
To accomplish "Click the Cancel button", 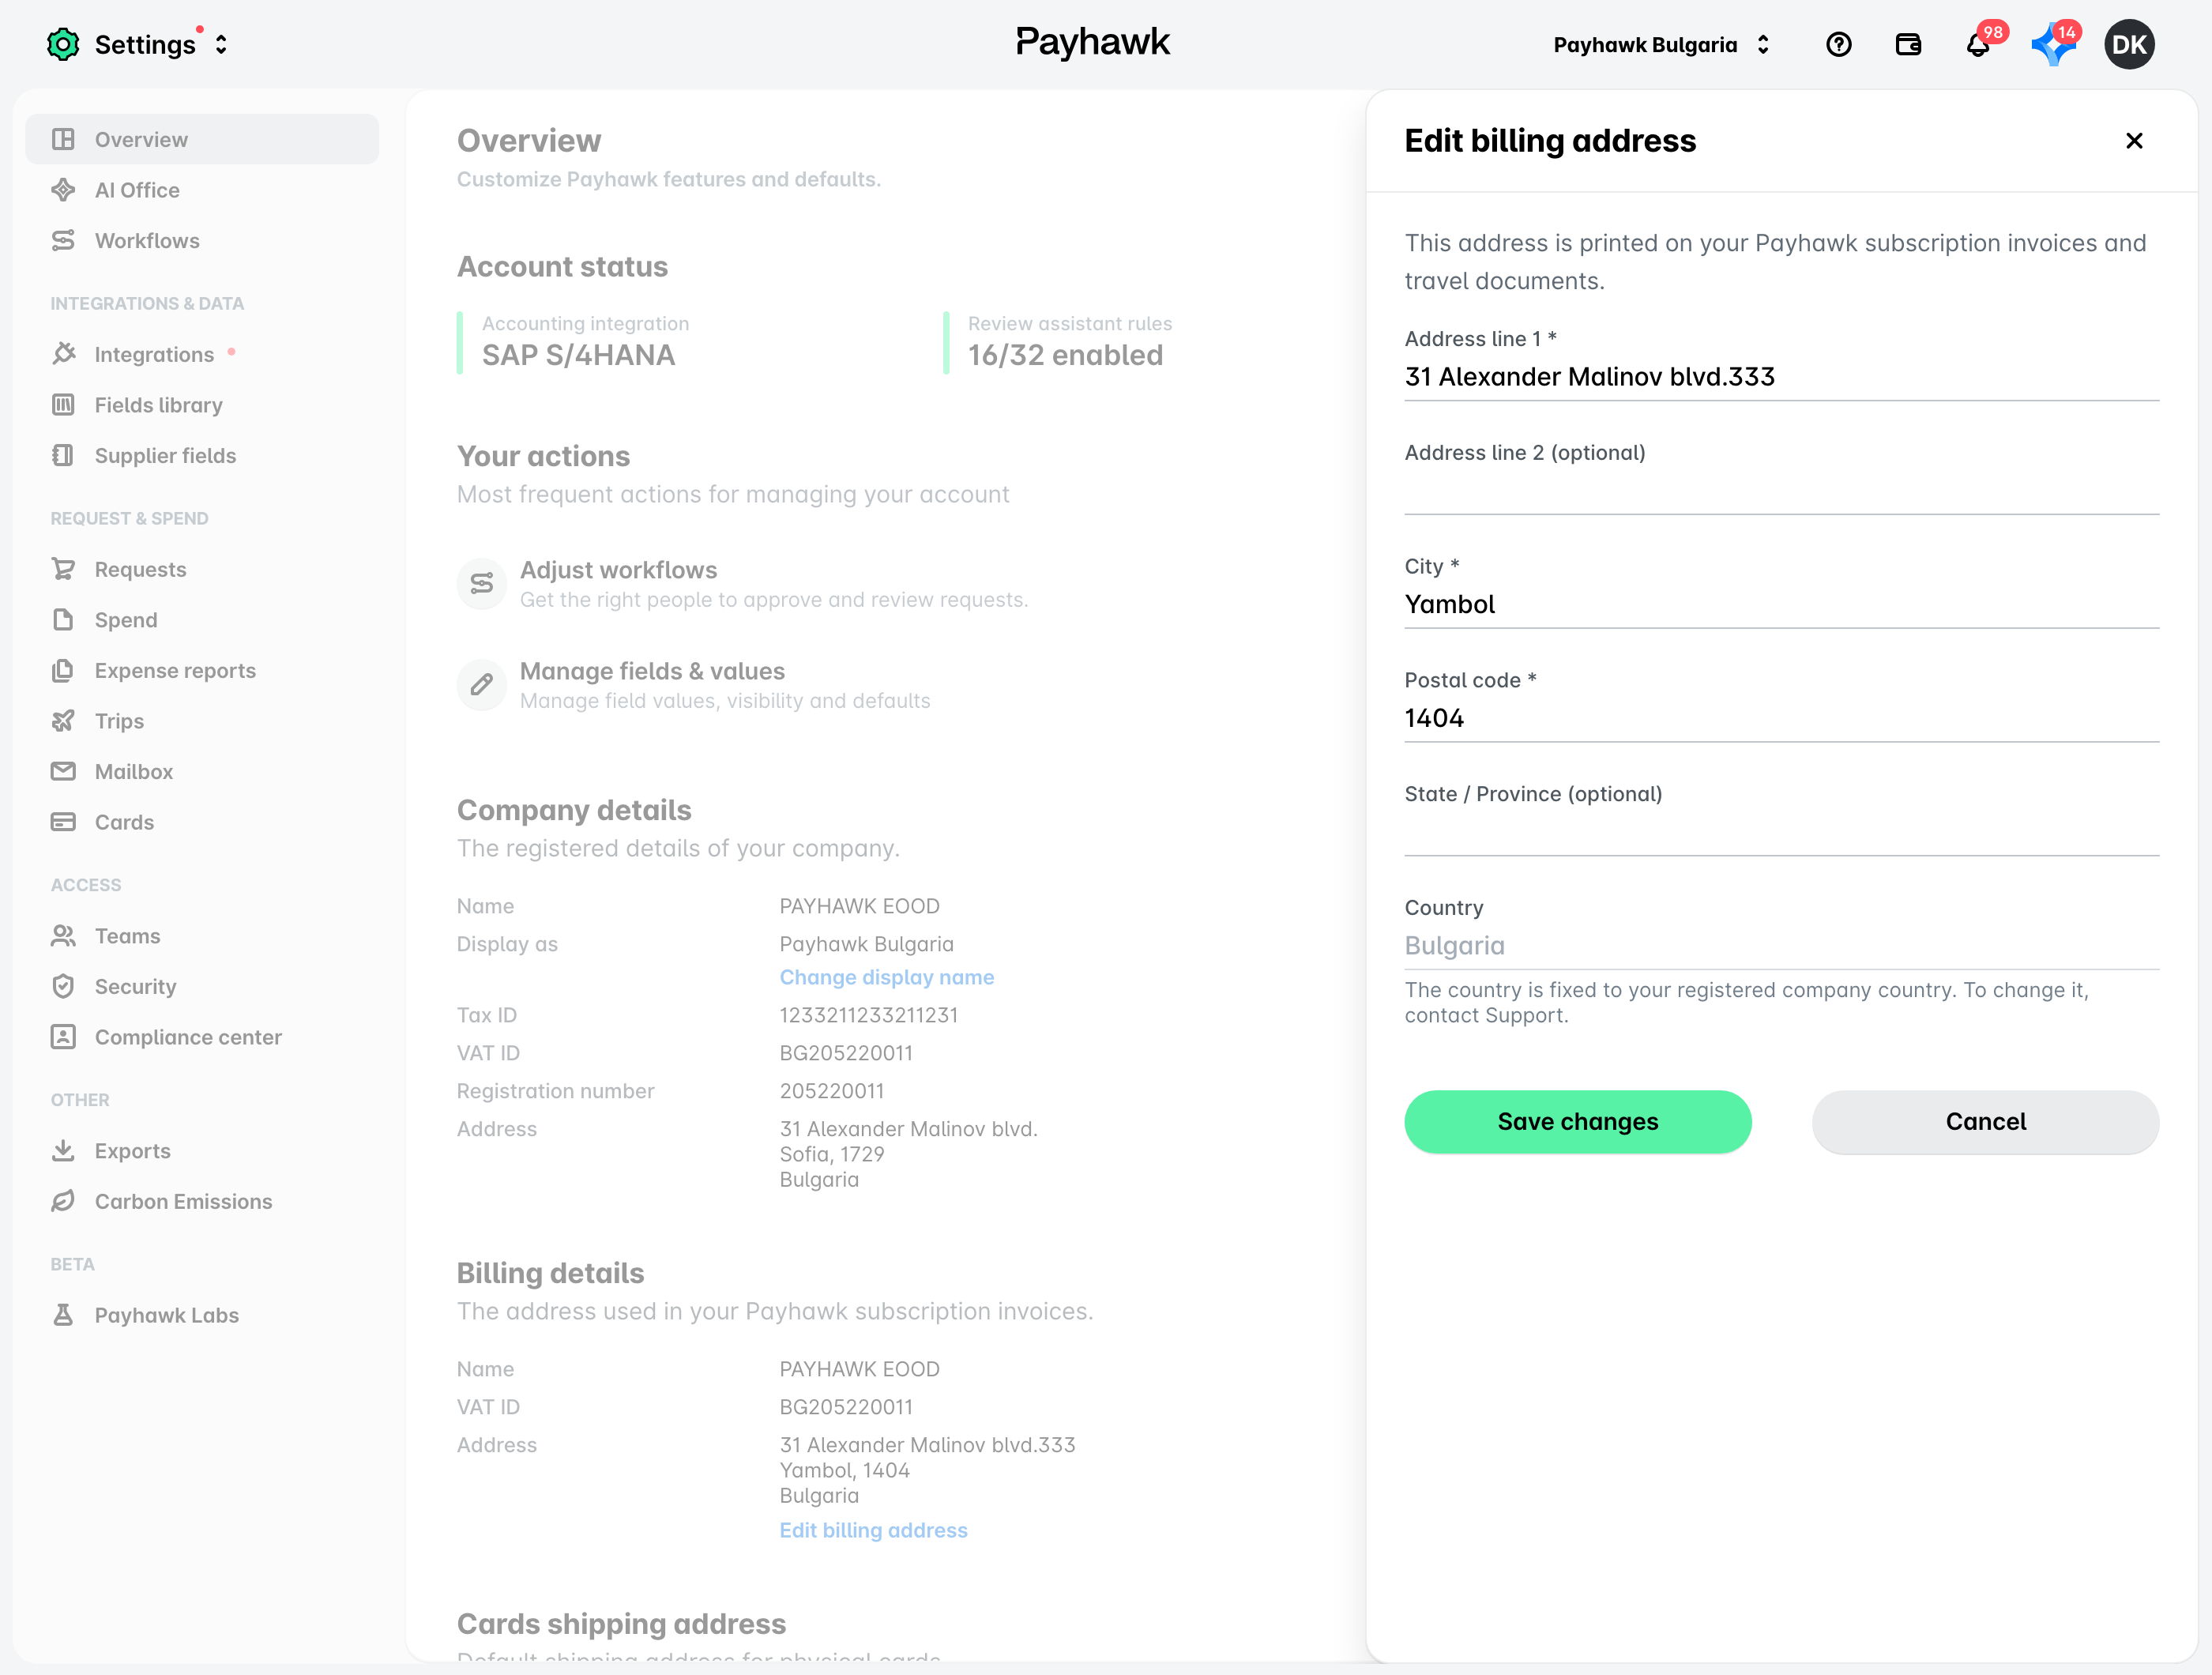I will pyautogui.click(x=1985, y=1122).
